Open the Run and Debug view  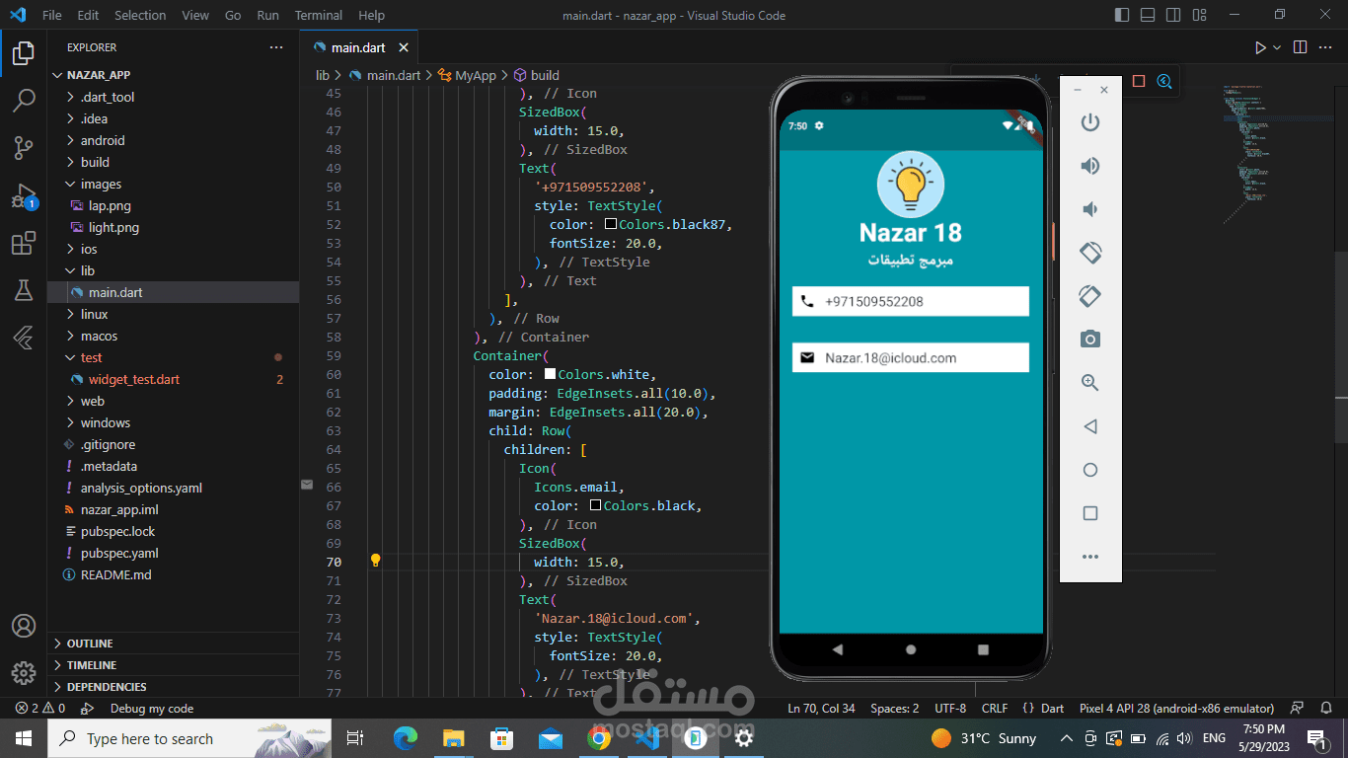pos(24,194)
